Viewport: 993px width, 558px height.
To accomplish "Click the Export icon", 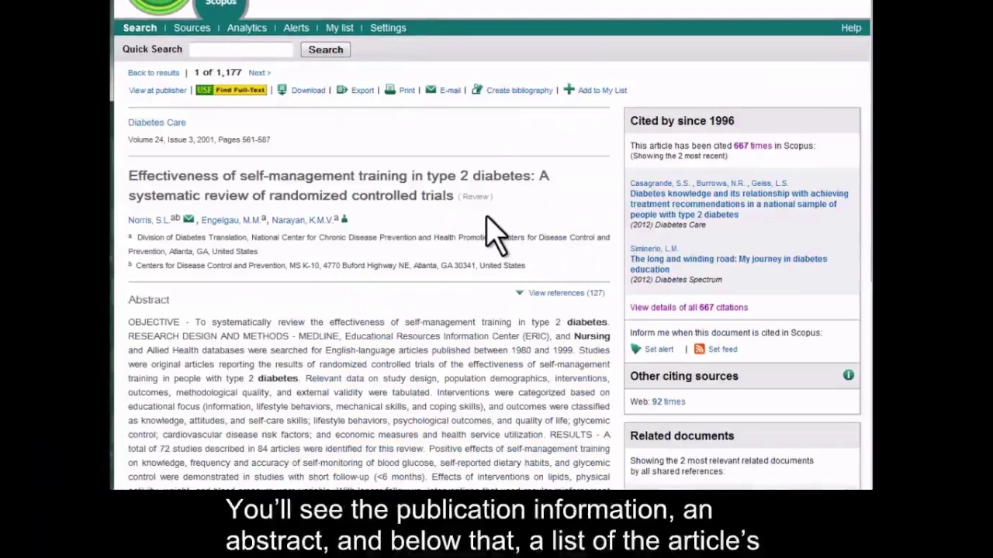I will 341,90.
